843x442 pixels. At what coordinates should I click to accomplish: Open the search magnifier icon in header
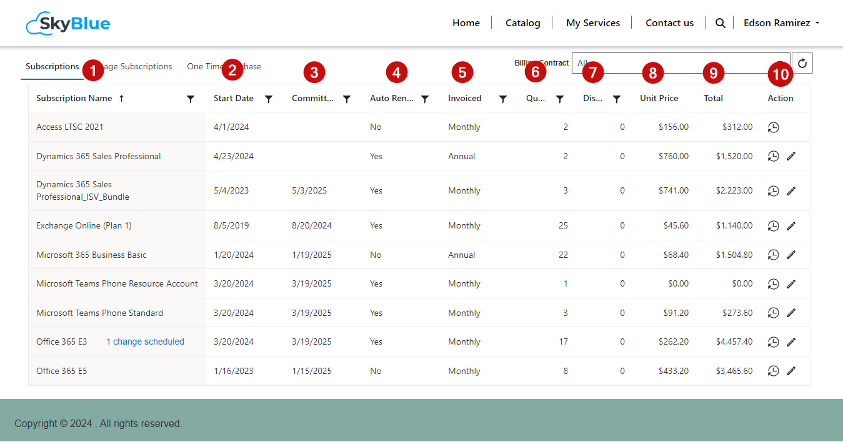(x=720, y=23)
